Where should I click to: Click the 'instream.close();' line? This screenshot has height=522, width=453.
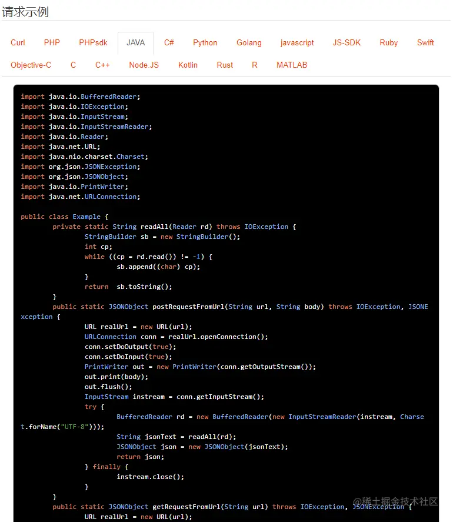[150, 477]
